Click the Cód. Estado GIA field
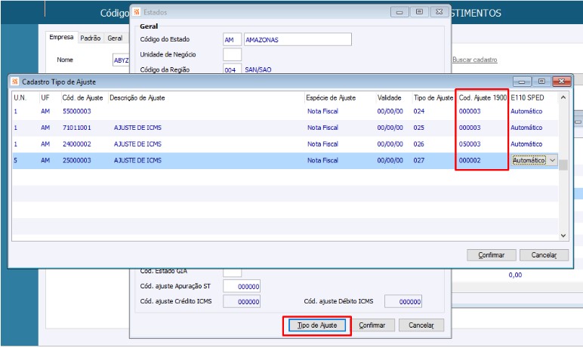Image resolution: width=583 pixels, height=348 pixels. pos(232,273)
